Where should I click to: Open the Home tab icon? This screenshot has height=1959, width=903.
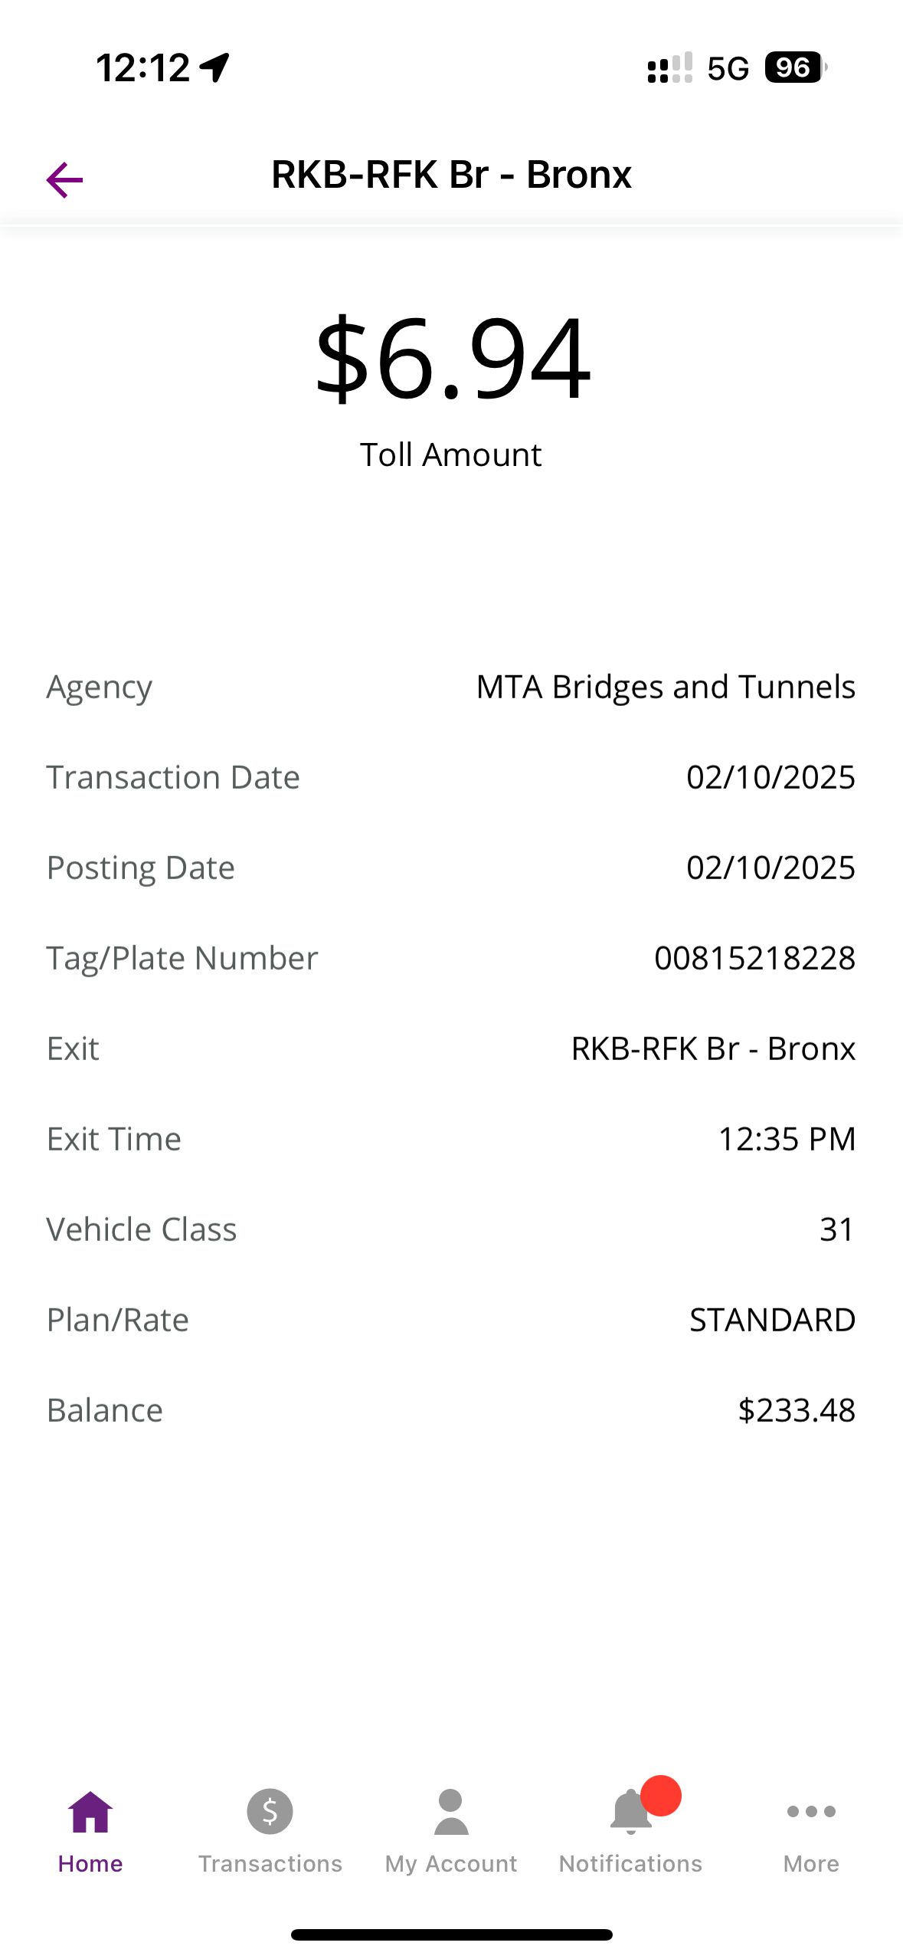tap(90, 1812)
